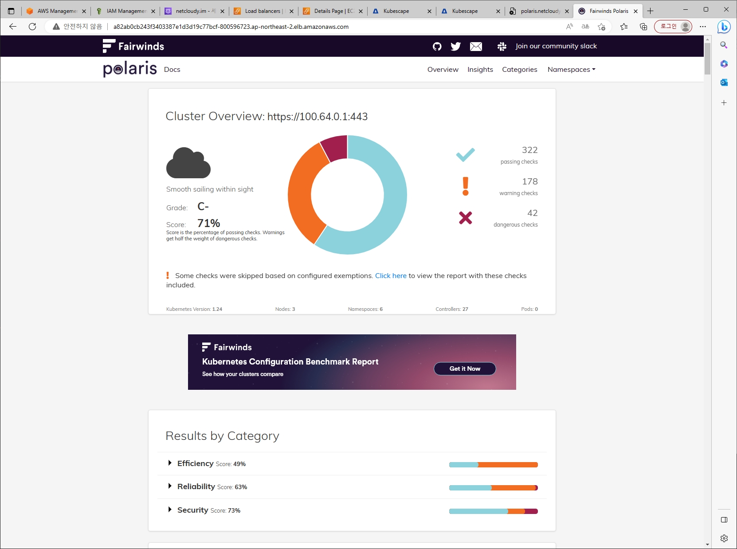Switch to polaris.netcloudy tab
The width and height of the screenshot is (737, 549).
coord(540,11)
